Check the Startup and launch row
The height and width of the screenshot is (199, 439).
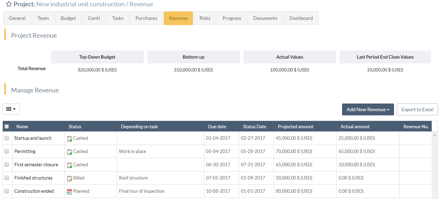7,138
